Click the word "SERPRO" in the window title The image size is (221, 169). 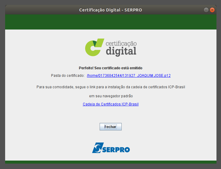click(x=133, y=10)
